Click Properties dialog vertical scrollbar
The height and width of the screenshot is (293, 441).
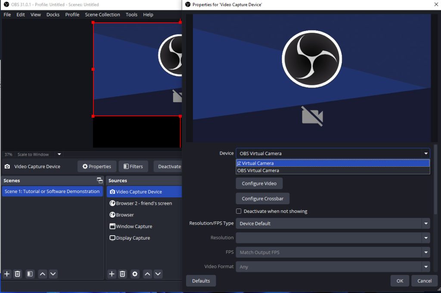436,180
